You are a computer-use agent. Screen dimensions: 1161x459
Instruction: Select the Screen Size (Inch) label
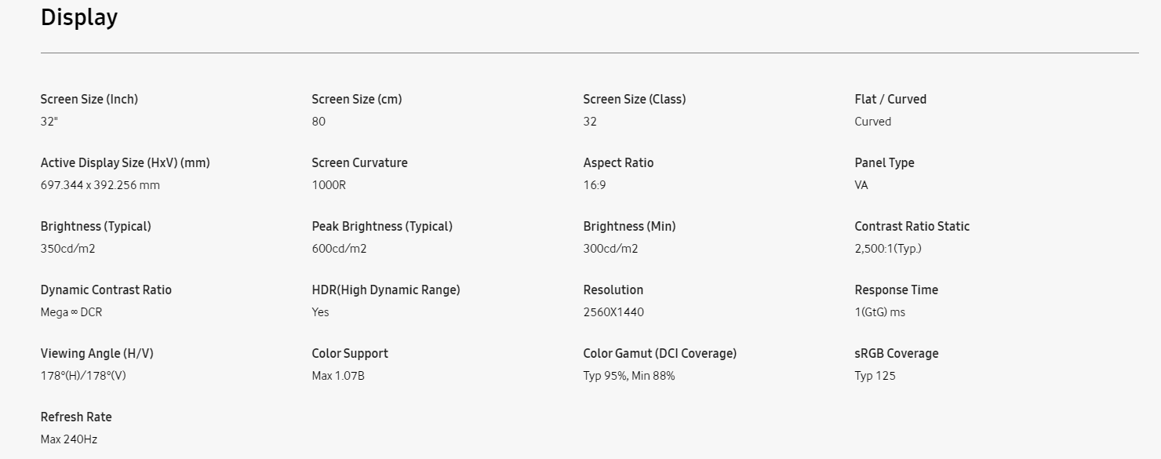click(x=89, y=99)
